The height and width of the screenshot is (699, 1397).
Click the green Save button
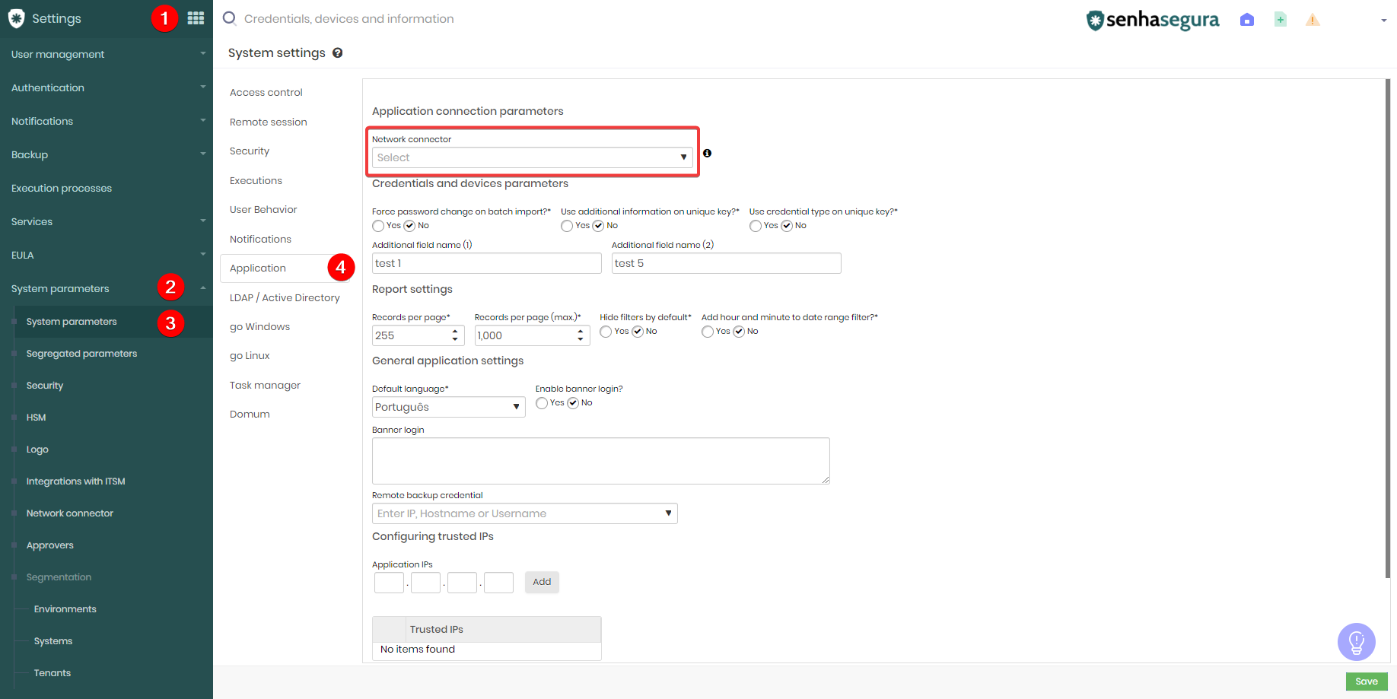tap(1366, 682)
